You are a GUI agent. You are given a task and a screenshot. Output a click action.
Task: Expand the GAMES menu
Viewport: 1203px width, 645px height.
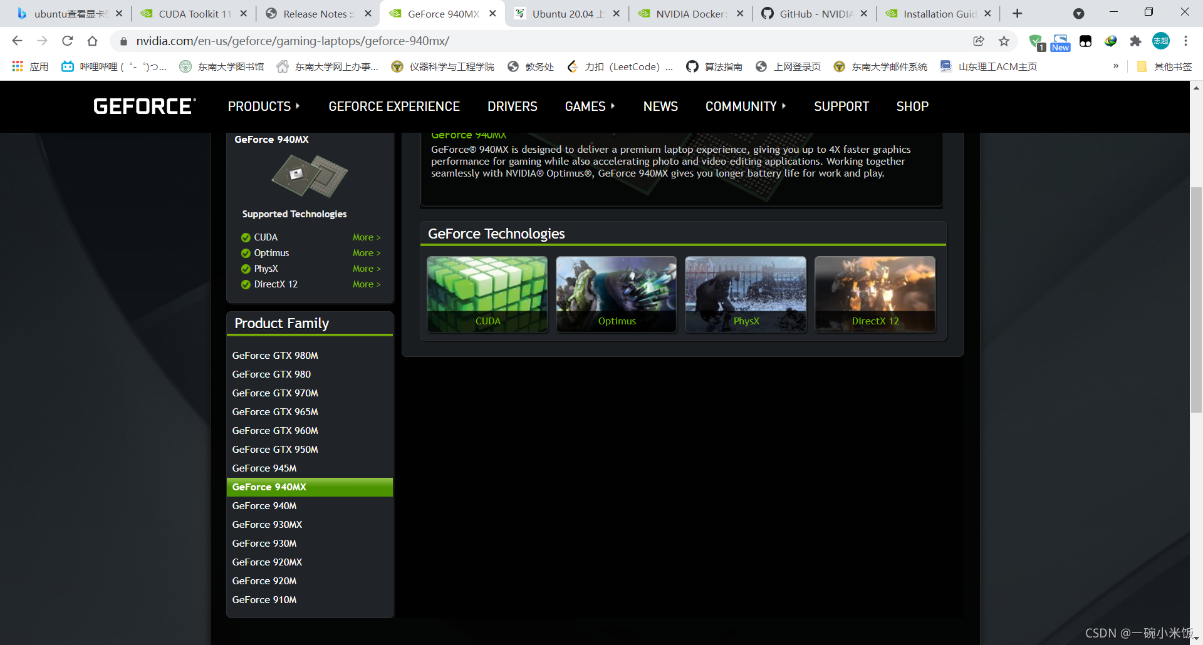(x=590, y=106)
